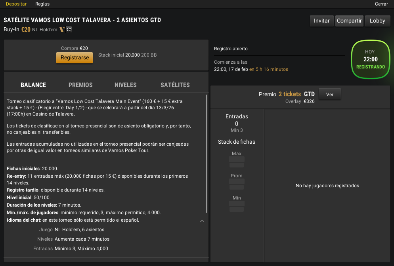The image size is (394, 266).
Task: Close the tournament lobby with Cerrar
Action: click(381, 4)
